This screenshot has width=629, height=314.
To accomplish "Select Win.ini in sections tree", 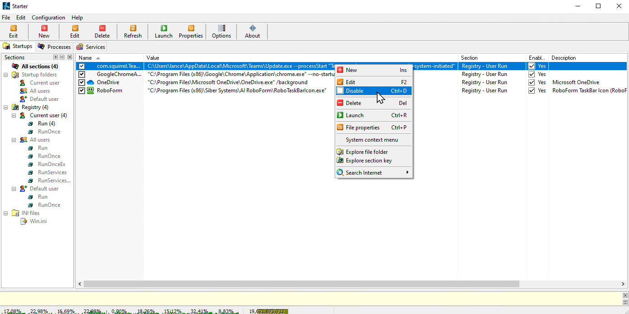I will point(38,221).
